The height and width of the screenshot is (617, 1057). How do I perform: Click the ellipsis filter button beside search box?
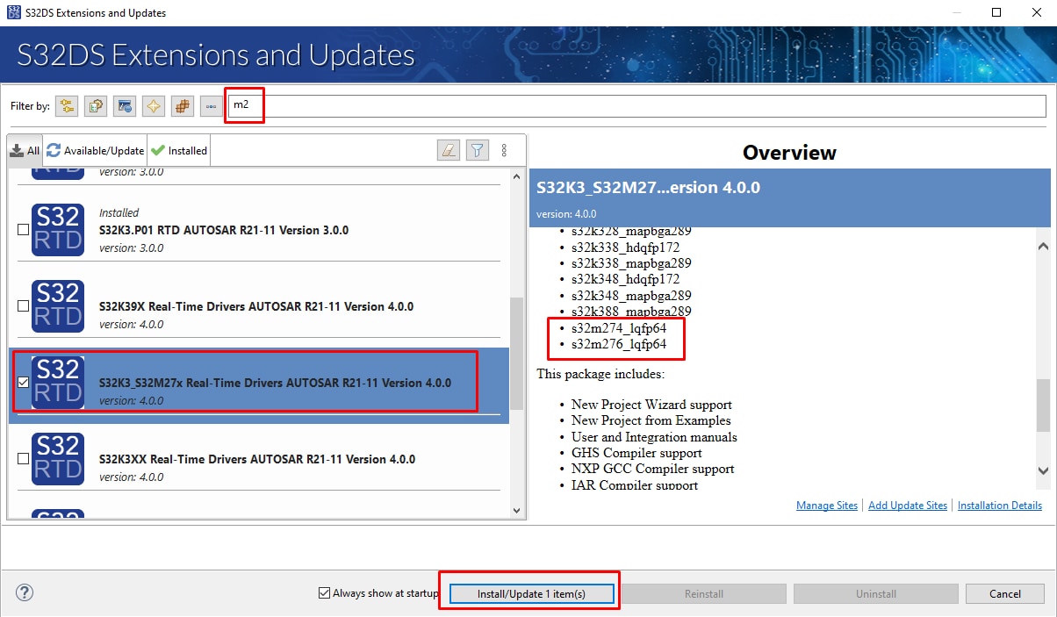[x=211, y=106]
